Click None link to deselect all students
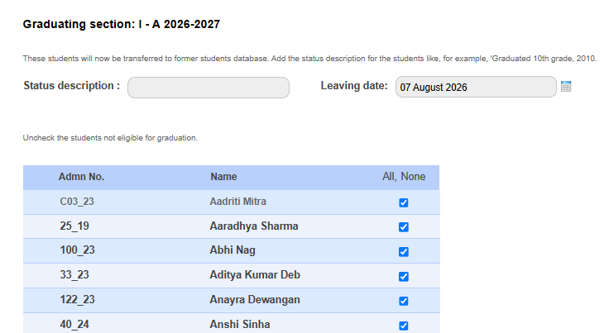609x333 pixels. [x=413, y=177]
